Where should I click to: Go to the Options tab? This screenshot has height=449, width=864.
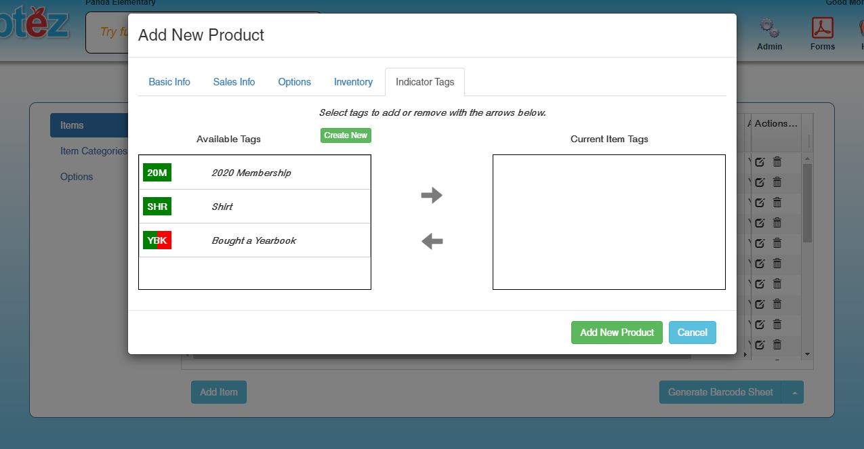point(294,82)
